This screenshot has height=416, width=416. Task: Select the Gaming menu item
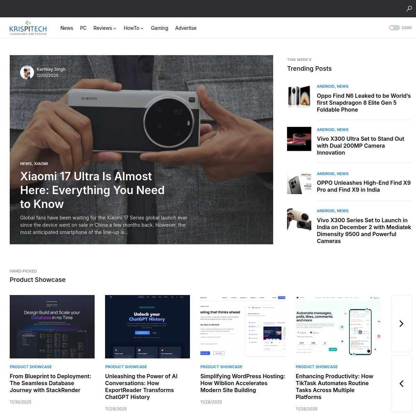pyautogui.click(x=159, y=28)
